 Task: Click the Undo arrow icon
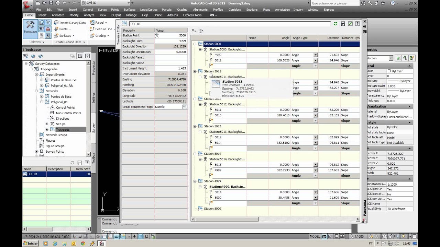point(64,3)
